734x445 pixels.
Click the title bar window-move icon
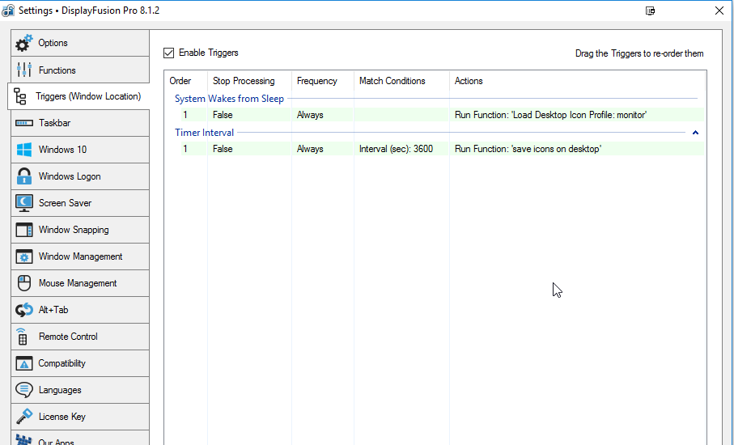pyautogui.click(x=650, y=11)
